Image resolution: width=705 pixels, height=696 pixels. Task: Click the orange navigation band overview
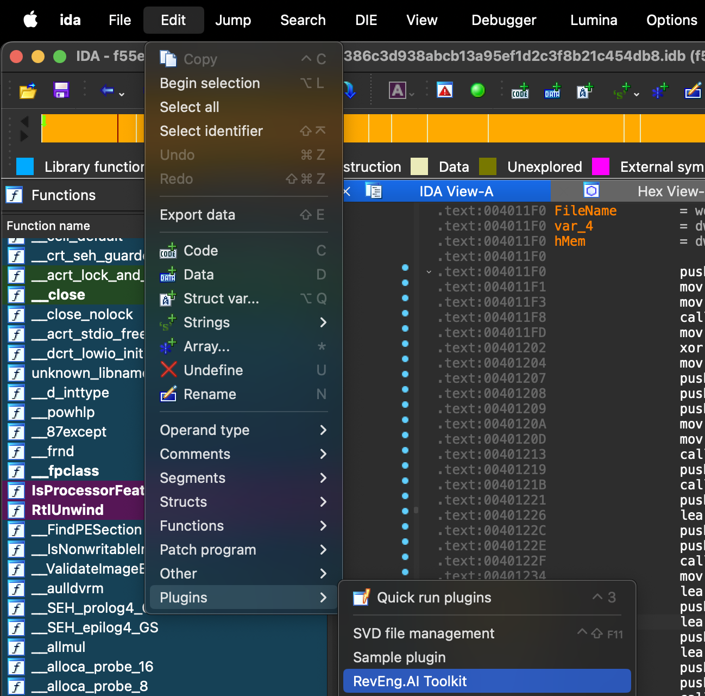[x=524, y=128]
